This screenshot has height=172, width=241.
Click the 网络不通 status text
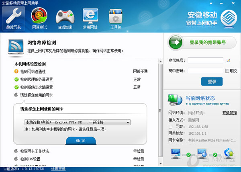tap(140, 71)
